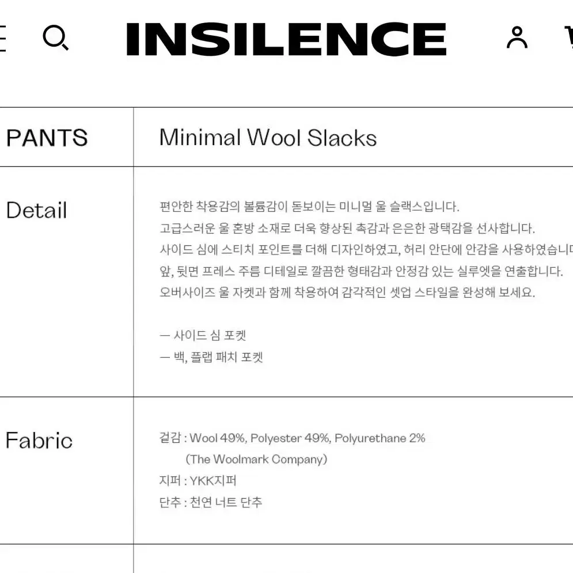This screenshot has width=573, height=573.
Task: Open the user account icon
Action: tap(517, 37)
